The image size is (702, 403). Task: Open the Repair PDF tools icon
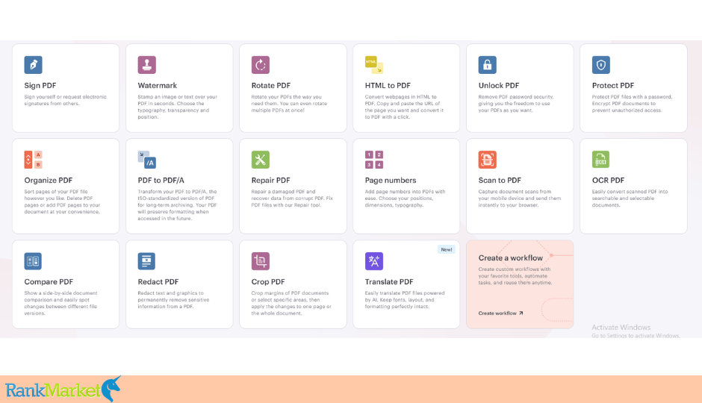click(x=261, y=160)
